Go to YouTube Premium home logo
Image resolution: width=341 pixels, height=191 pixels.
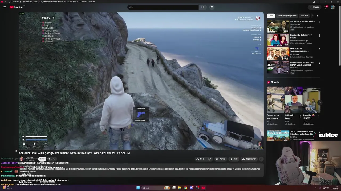(17, 7)
